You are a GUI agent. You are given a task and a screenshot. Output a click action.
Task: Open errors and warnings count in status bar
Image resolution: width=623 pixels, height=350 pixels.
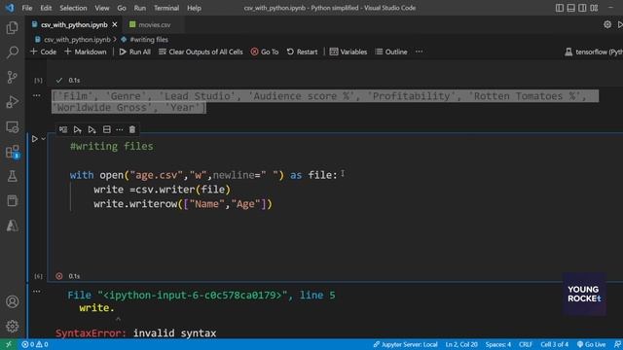pos(35,344)
